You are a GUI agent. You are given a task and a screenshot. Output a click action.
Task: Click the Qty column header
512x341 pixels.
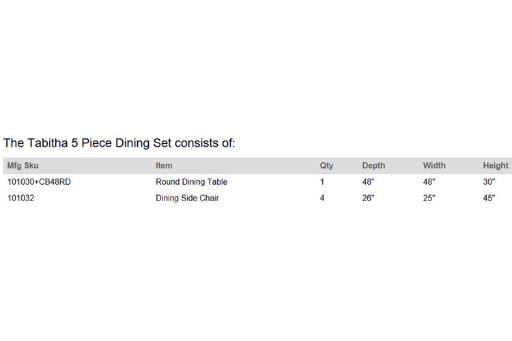coord(326,166)
